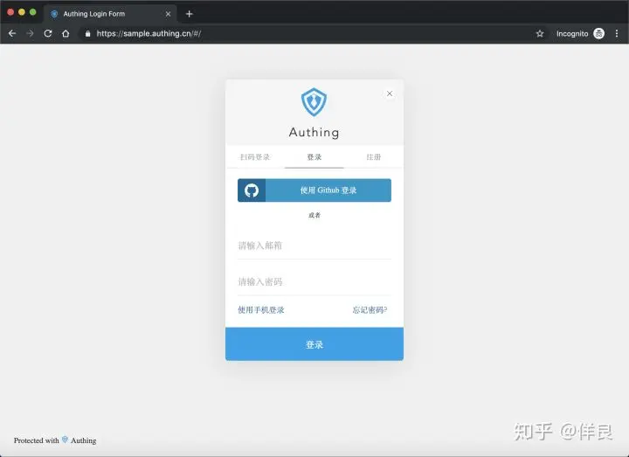Reload the page with the refresh icon
The height and width of the screenshot is (457, 629).
(x=48, y=34)
